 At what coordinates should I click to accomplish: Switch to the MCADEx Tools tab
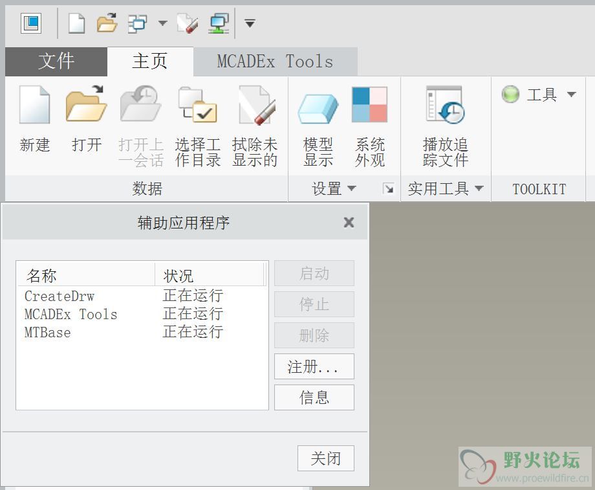tap(275, 61)
